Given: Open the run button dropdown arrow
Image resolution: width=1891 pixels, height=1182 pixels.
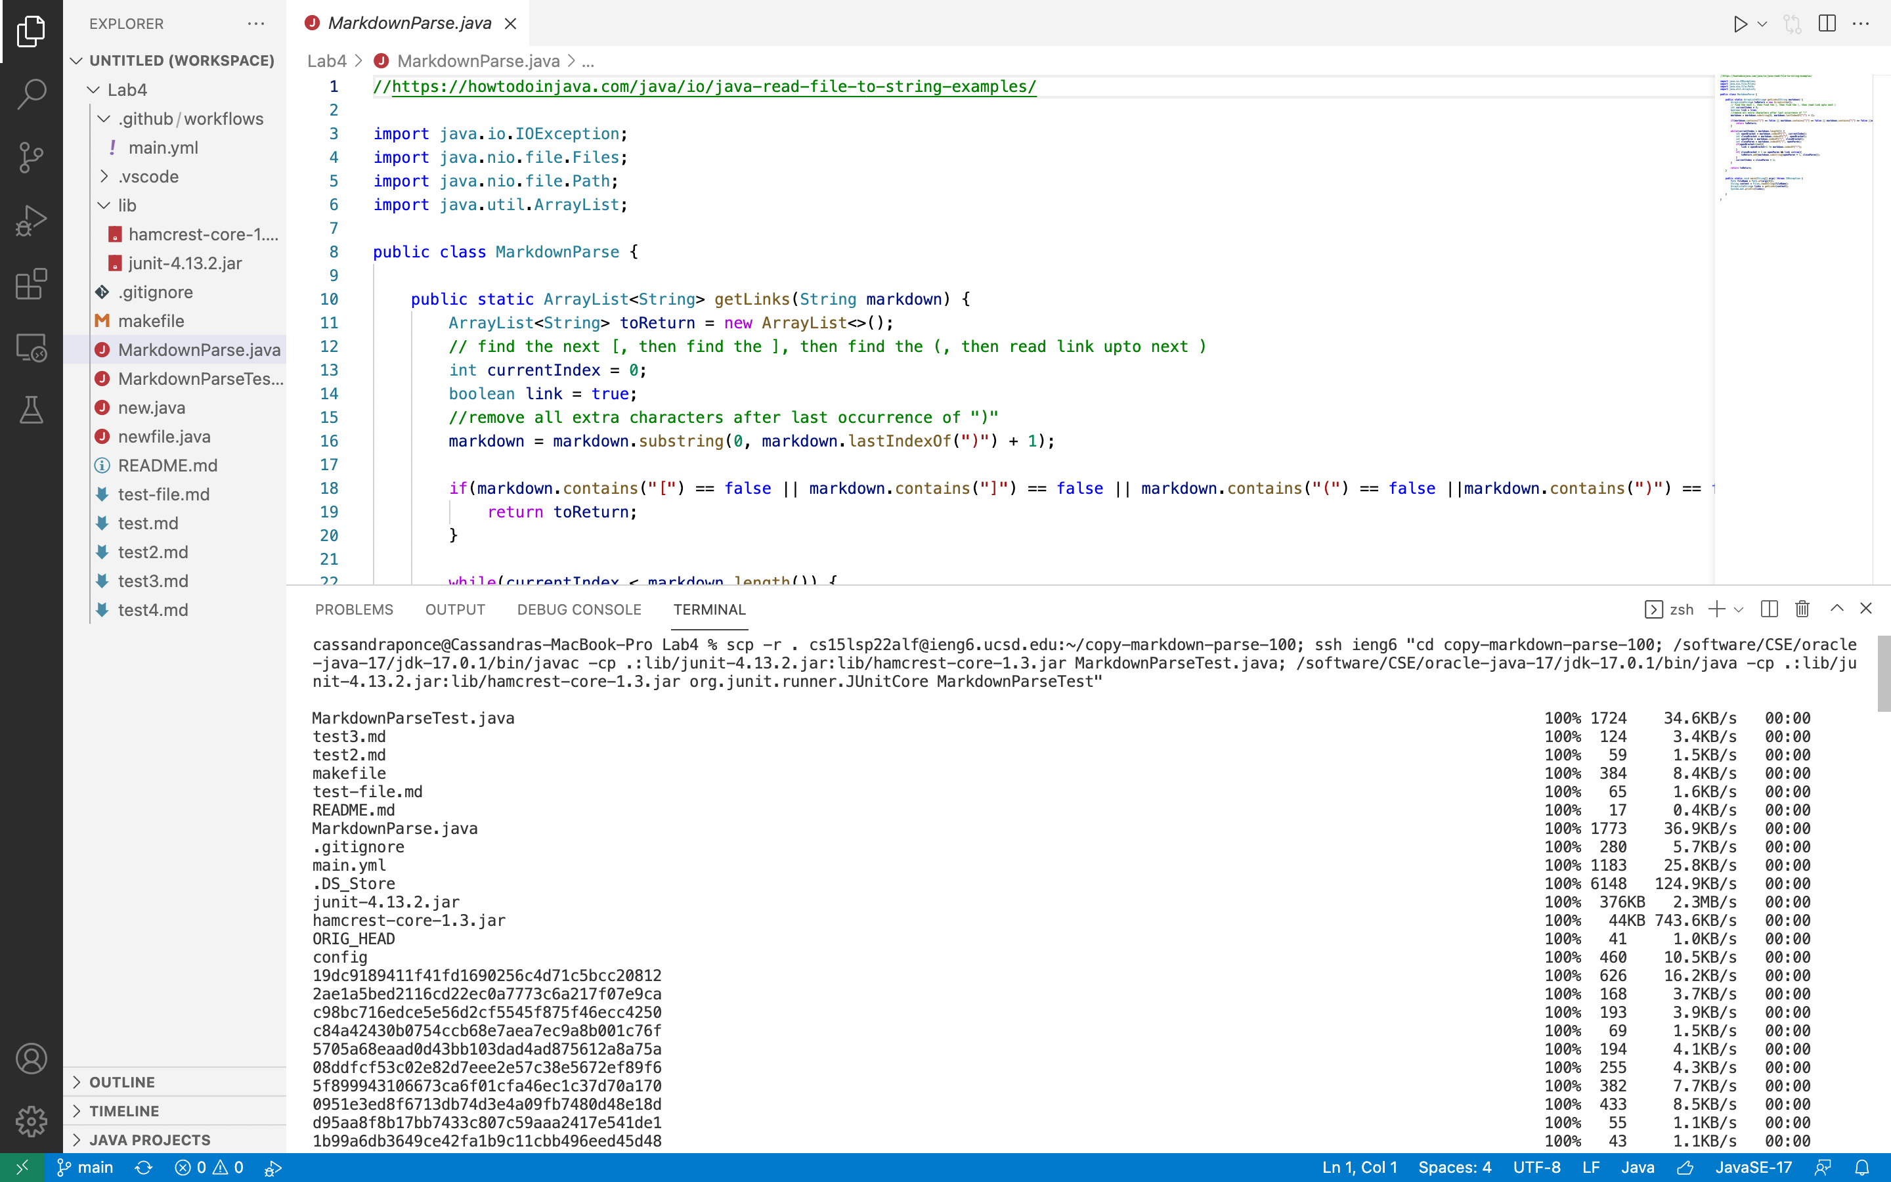Looking at the screenshot, I should pos(1762,24).
